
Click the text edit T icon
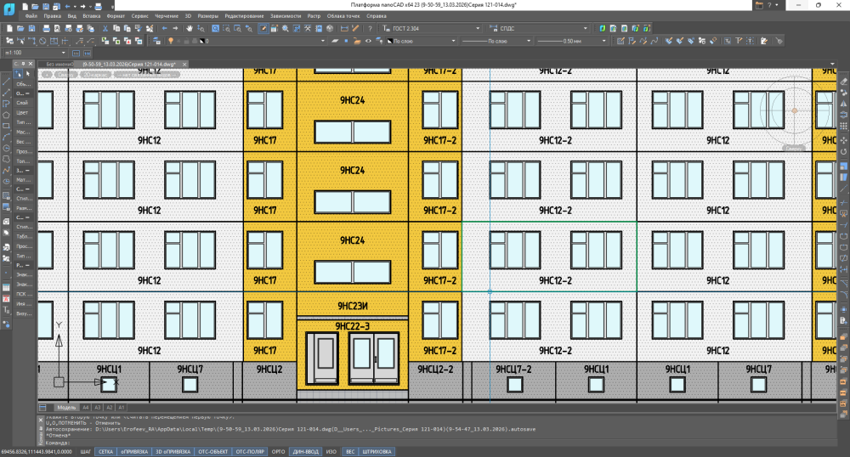point(739,41)
